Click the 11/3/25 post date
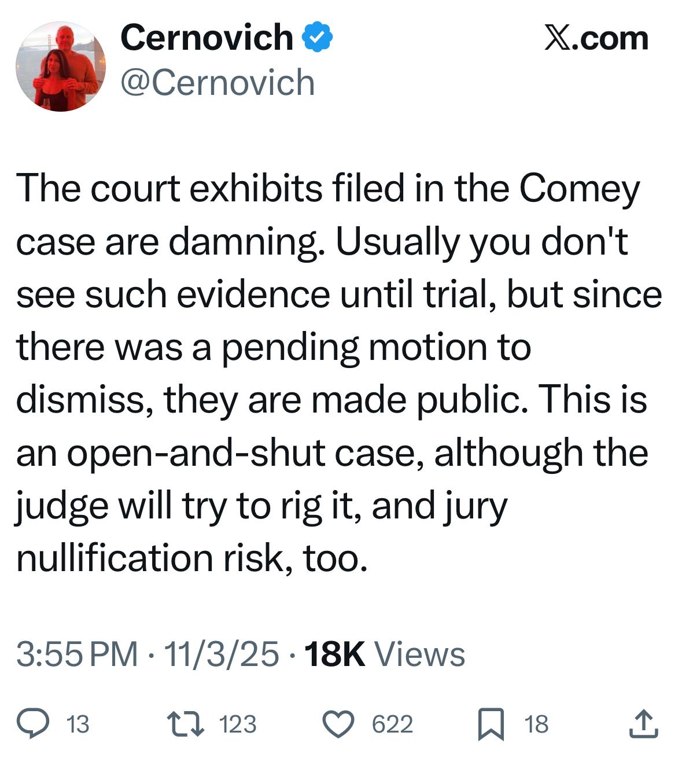 222,654
